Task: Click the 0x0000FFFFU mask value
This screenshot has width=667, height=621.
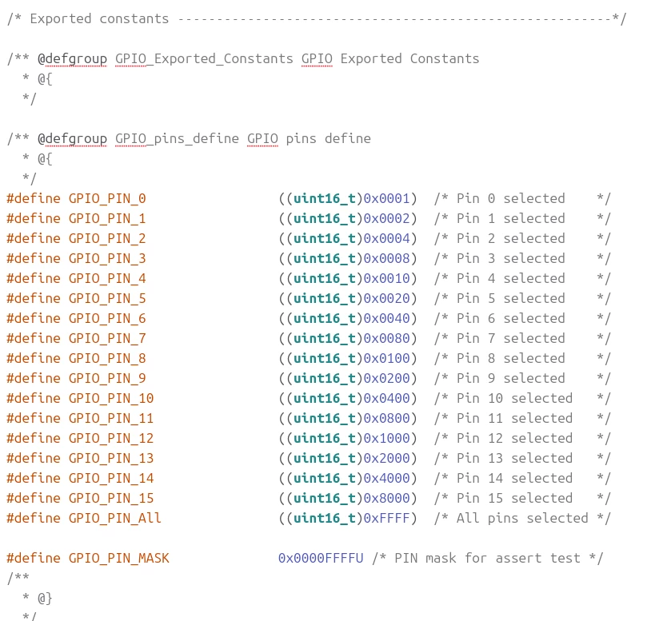Action: tap(321, 558)
